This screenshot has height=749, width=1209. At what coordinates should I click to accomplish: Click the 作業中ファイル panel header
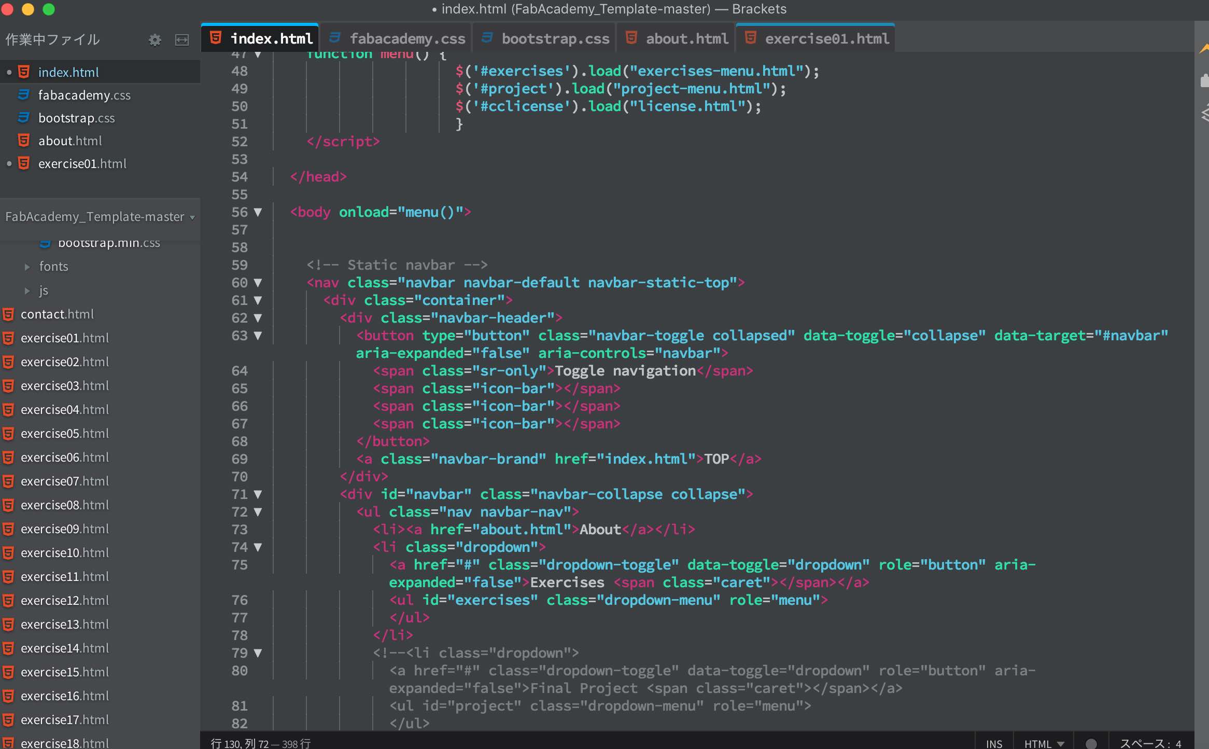click(52, 39)
